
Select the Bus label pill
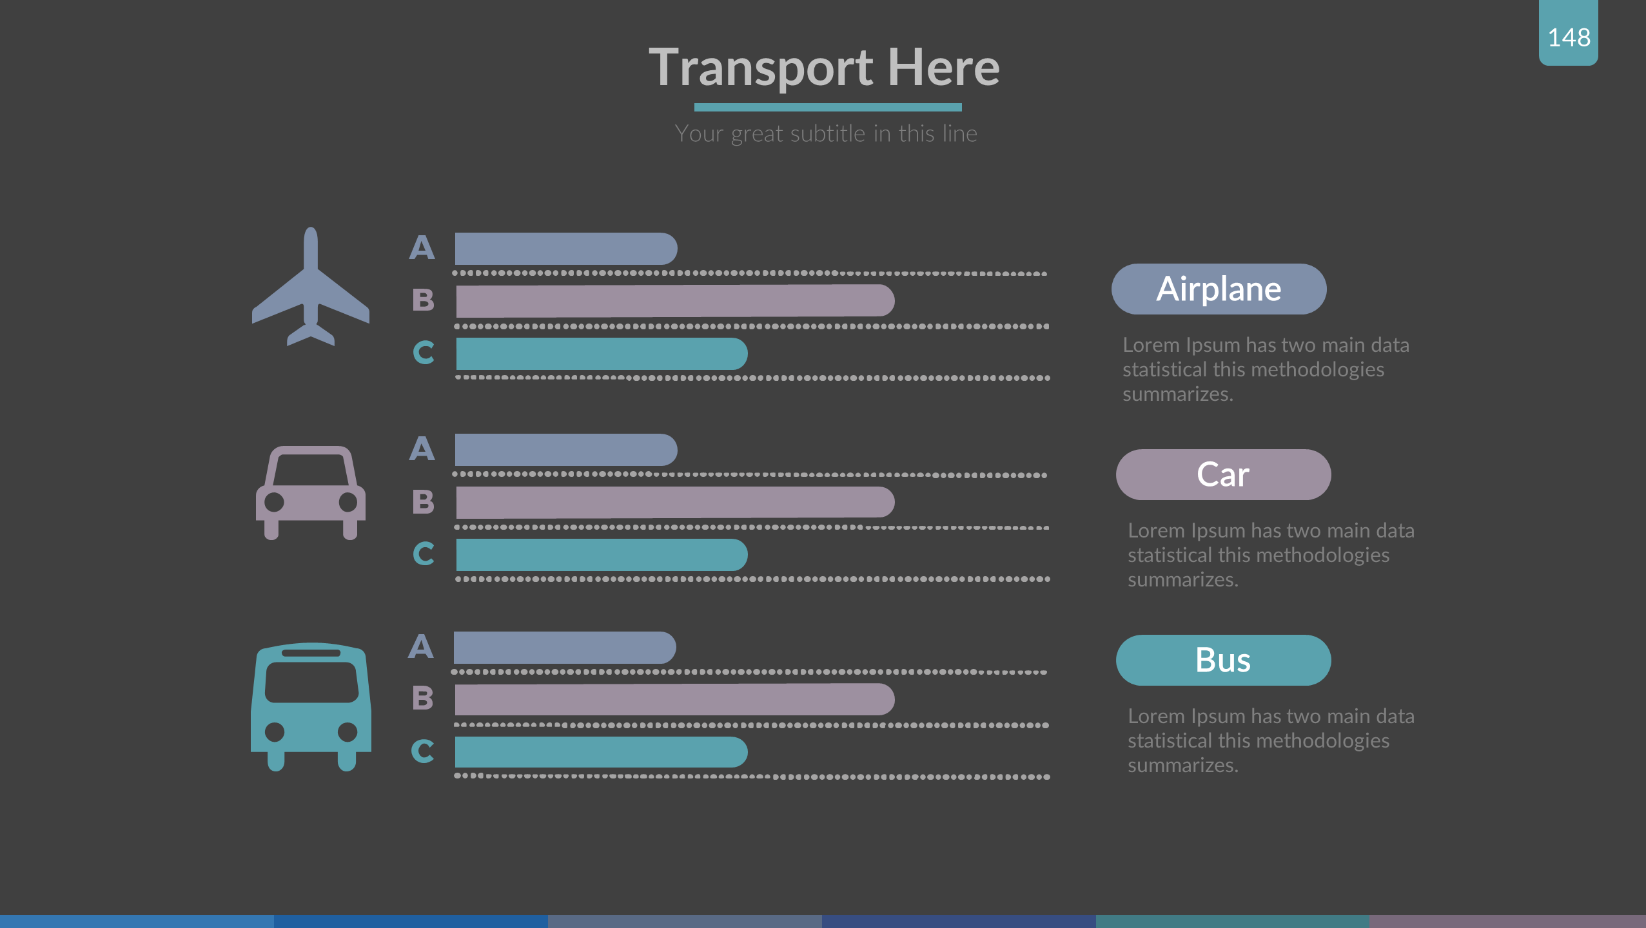[1223, 660]
